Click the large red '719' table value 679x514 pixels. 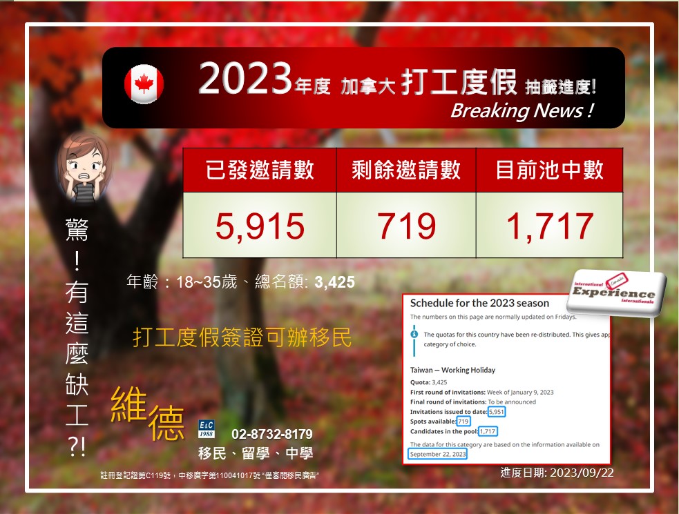pyautogui.click(x=406, y=226)
